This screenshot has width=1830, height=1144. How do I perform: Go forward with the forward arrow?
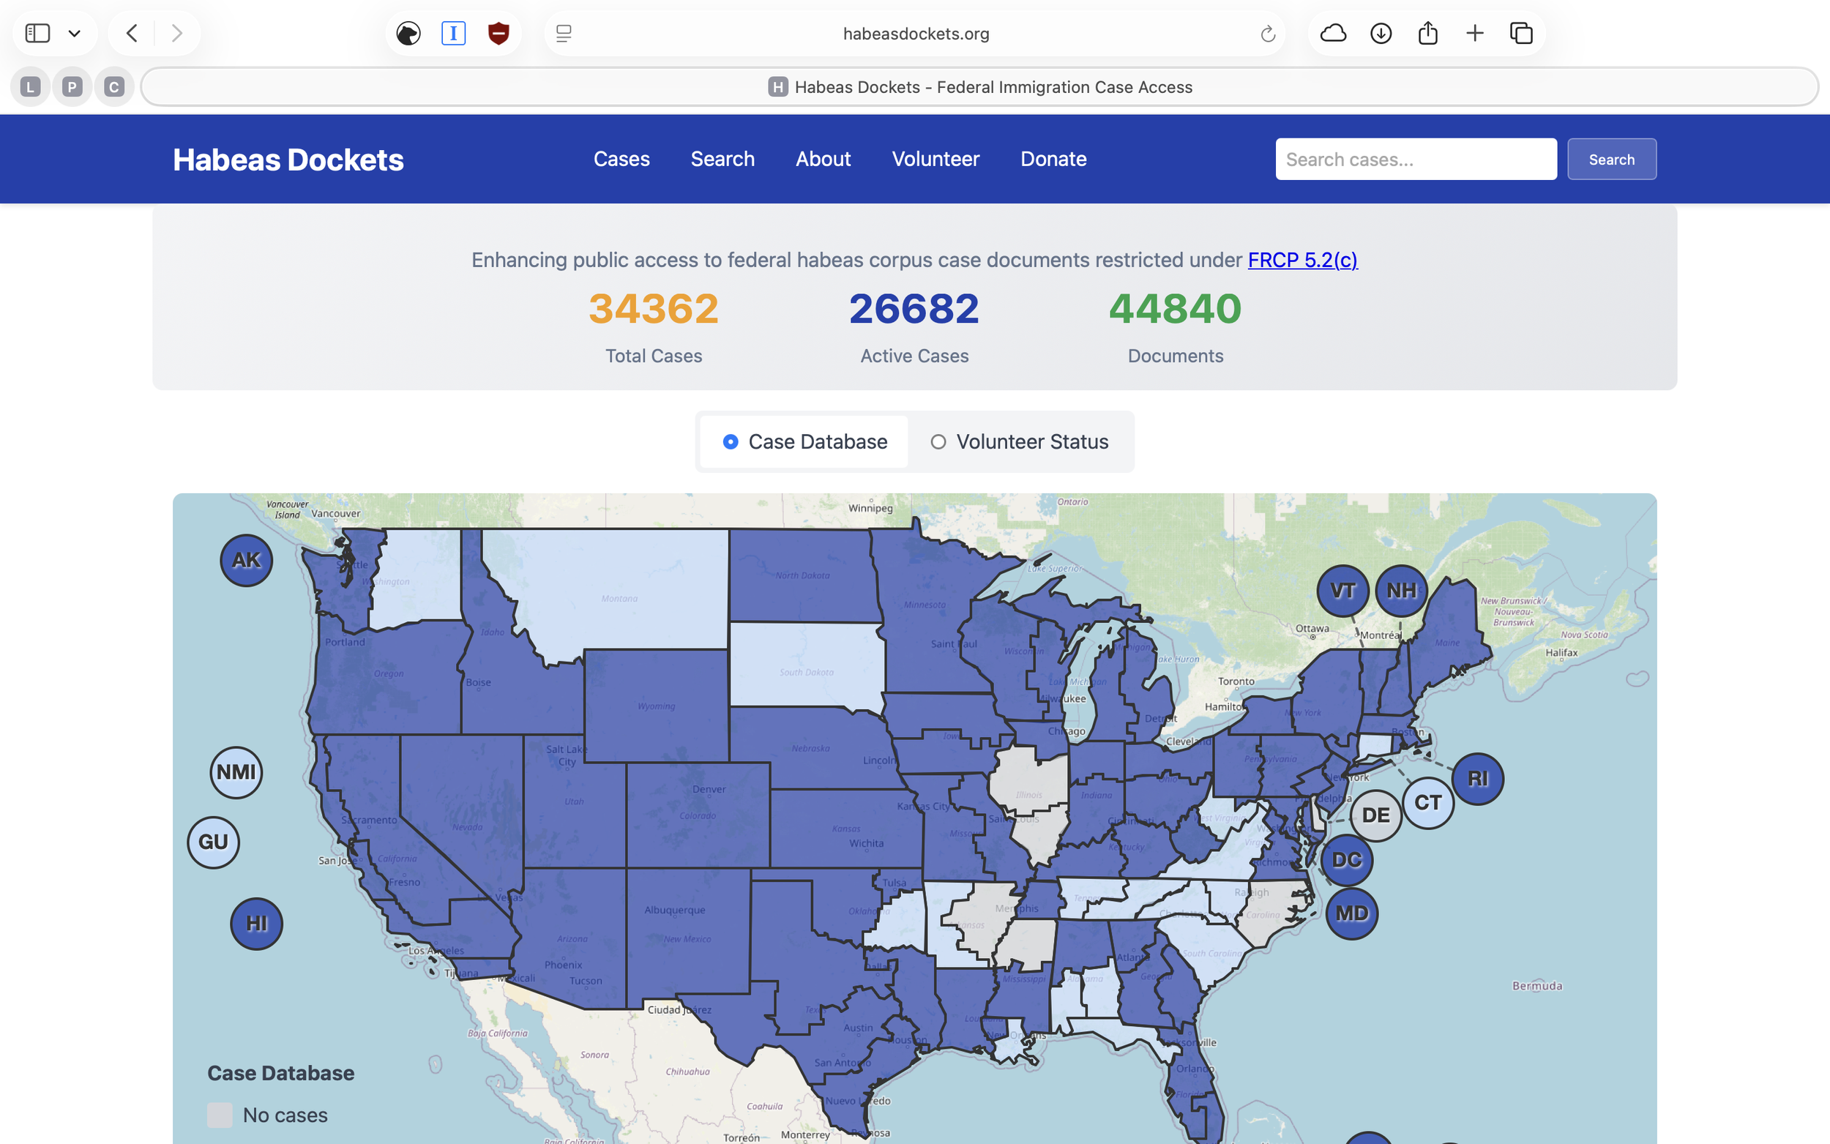click(177, 33)
